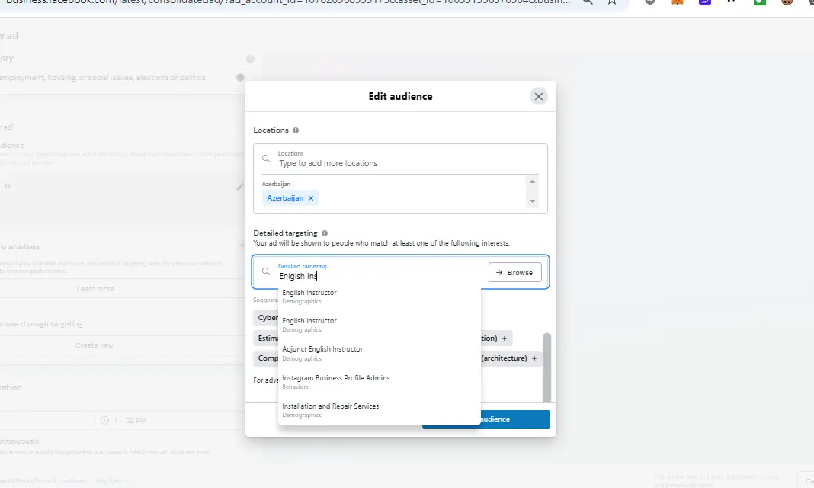Collapse the ad delivery section chevron
Screen dimensions: 814x488
pyautogui.click(x=242, y=246)
